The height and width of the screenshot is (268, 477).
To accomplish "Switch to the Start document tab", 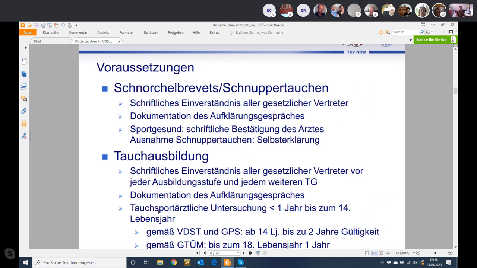I will tap(38, 41).
